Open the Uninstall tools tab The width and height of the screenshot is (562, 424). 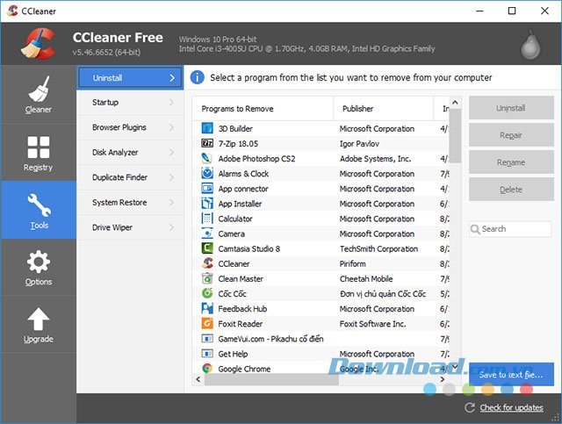131,78
